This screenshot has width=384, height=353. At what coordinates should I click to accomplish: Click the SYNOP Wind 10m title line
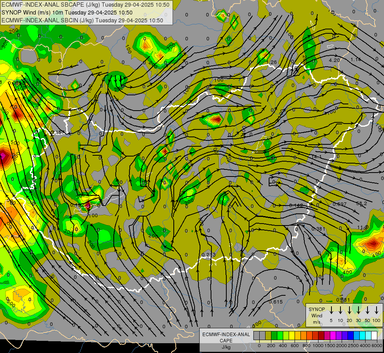(x=67, y=13)
